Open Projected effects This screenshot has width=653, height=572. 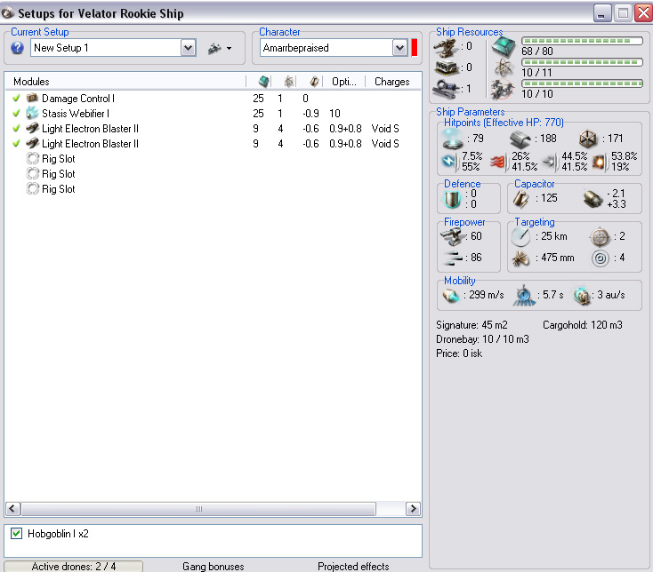coord(353,567)
